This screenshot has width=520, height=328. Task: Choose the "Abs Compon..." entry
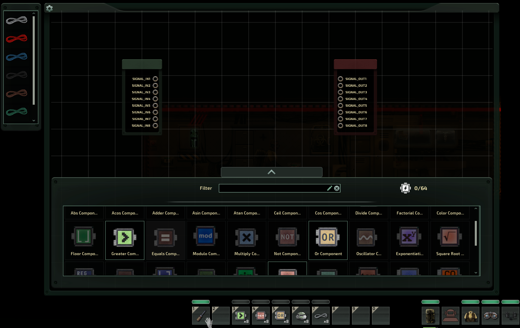tap(84, 213)
